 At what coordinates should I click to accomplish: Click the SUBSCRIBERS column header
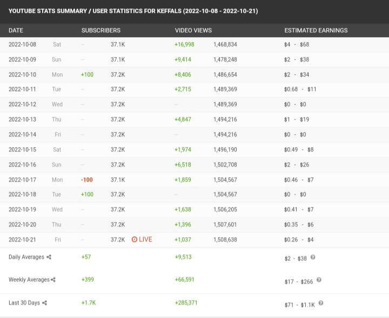click(x=101, y=30)
